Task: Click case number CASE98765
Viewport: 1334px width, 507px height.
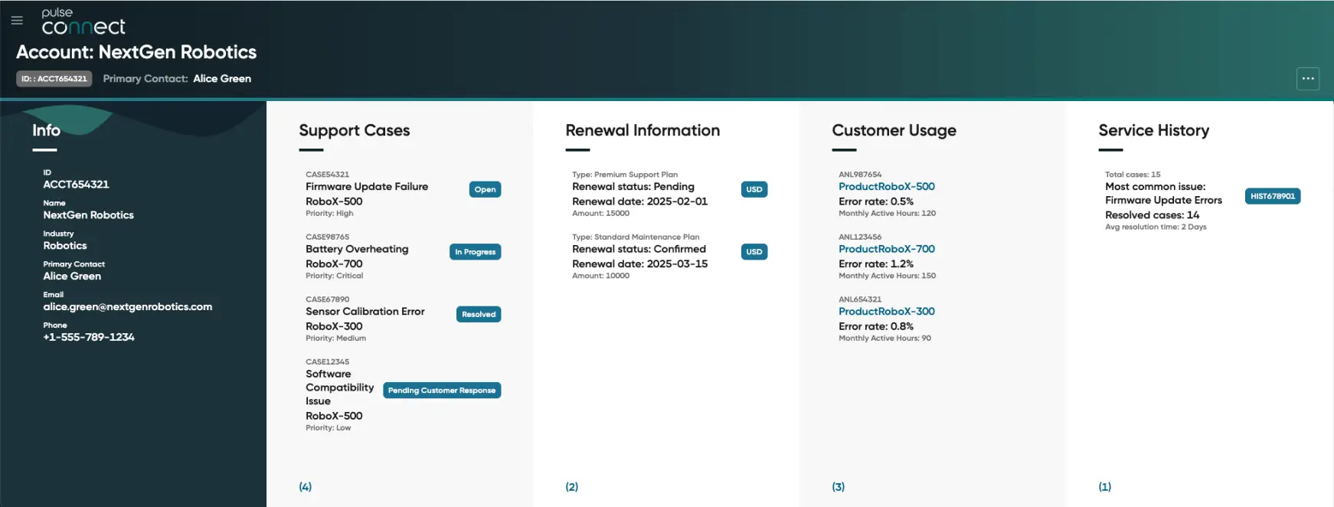Action: [x=327, y=237]
